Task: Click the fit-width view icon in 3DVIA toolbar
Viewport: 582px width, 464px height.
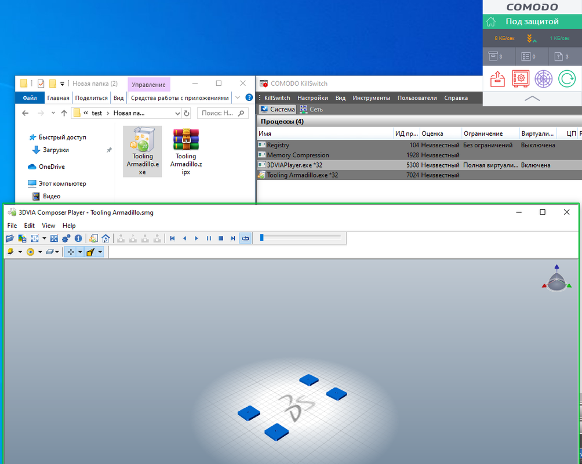Action: click(35, 238)
